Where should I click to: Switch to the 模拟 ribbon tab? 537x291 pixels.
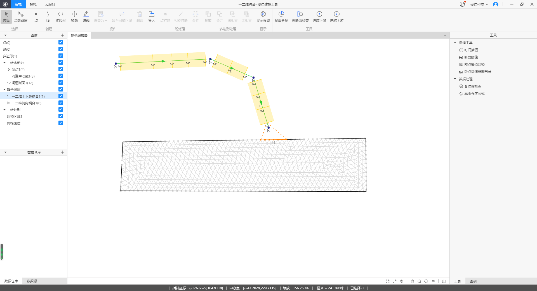coord(33,4)
